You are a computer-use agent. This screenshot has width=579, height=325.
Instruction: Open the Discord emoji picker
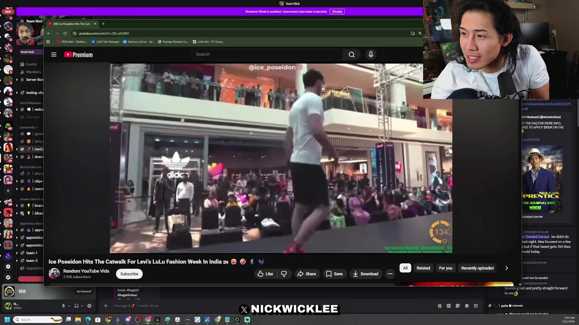tap(466, 306)
